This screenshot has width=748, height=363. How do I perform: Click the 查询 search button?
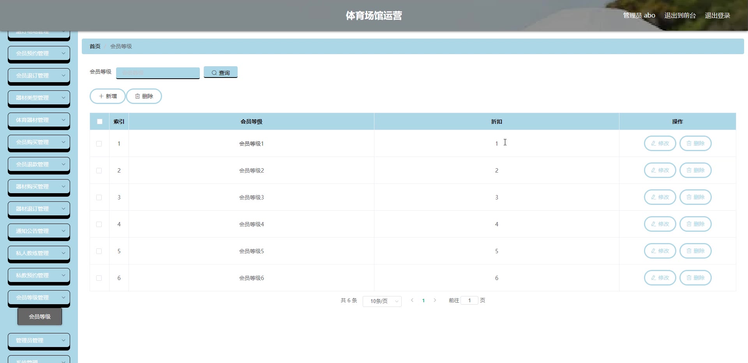point(221,72)
